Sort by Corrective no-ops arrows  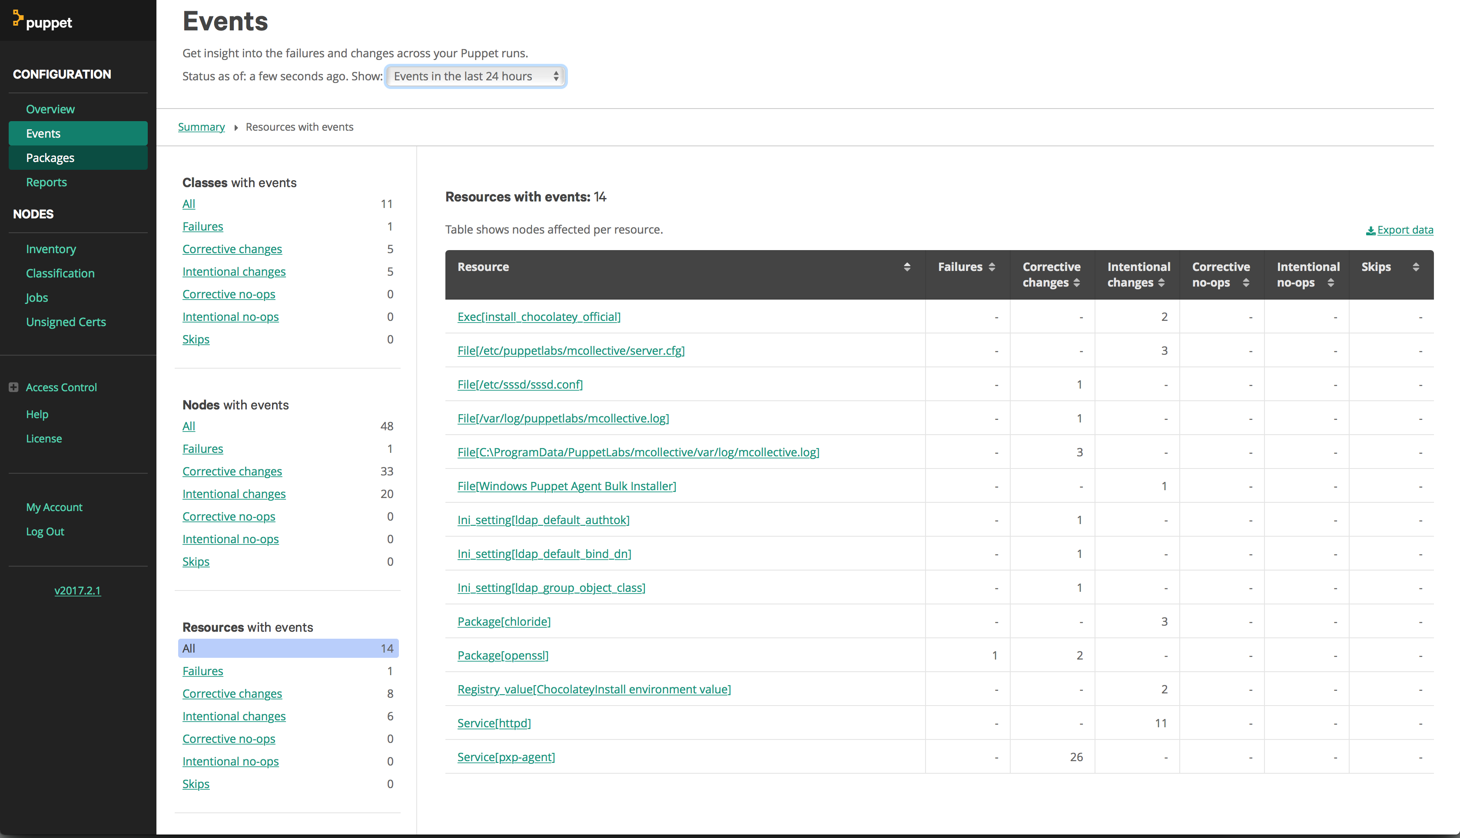[x=1246, y=283]
